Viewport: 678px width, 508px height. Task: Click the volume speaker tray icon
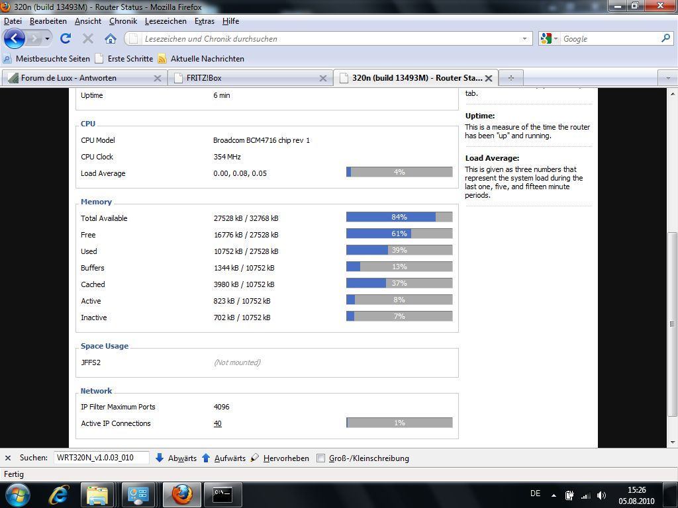pos(601,495)
